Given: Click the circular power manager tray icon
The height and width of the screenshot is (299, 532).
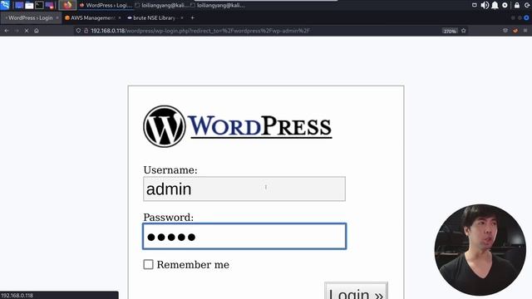Looking at the screenshot, I should [505, 5].
